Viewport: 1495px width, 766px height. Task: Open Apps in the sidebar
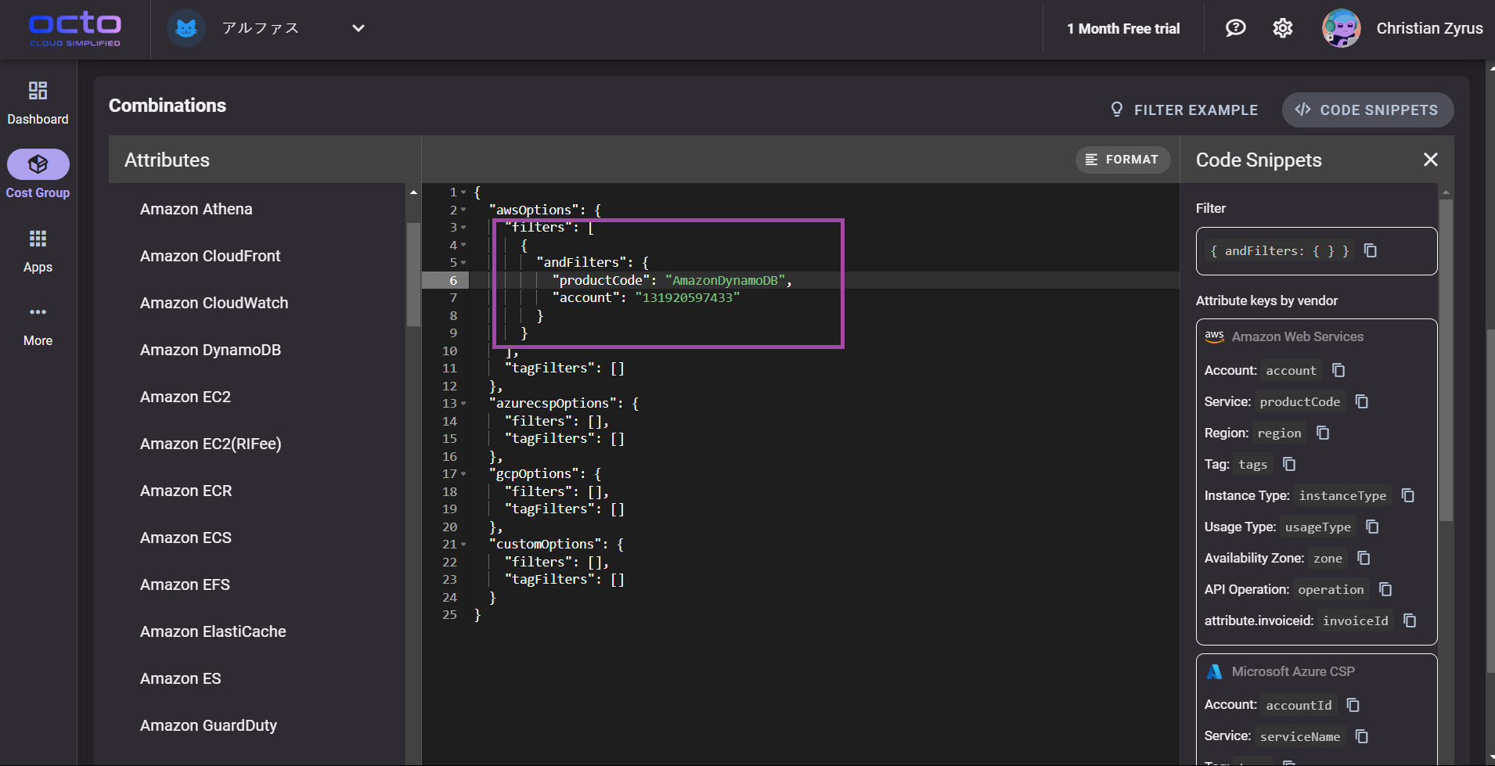point(38,251)
